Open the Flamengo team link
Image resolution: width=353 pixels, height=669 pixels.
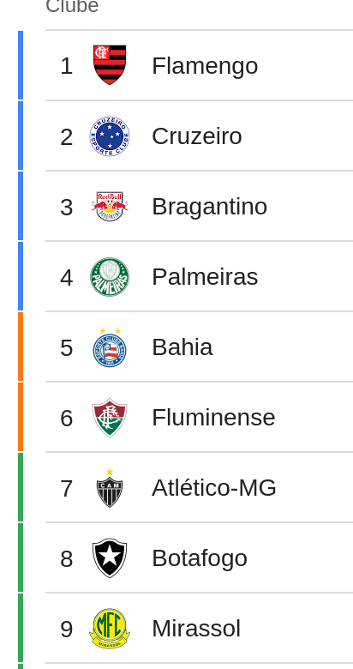[x=205, y=66]
